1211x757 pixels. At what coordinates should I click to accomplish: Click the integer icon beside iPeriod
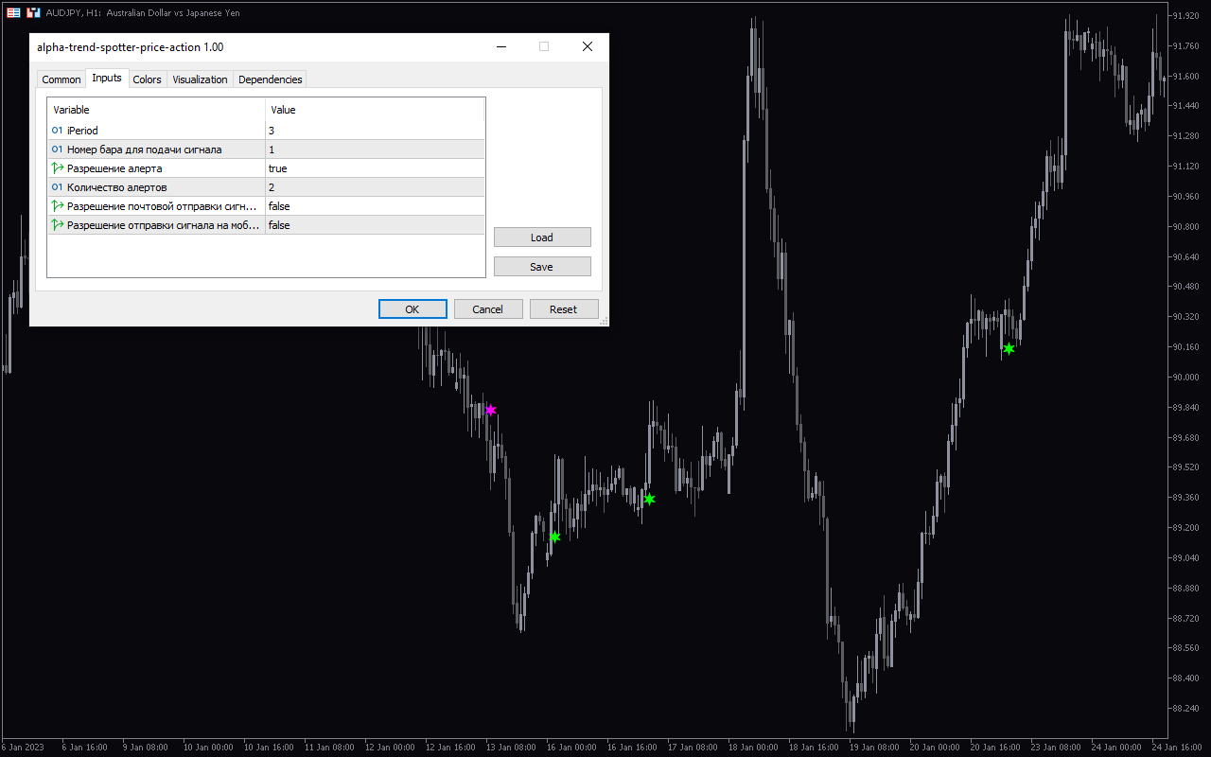pos(57,131)
